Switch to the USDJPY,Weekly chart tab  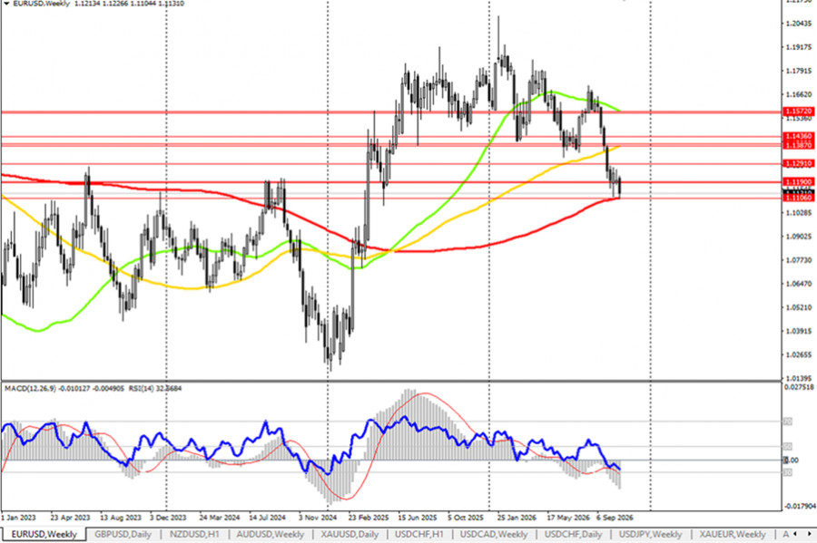[650, 534]
